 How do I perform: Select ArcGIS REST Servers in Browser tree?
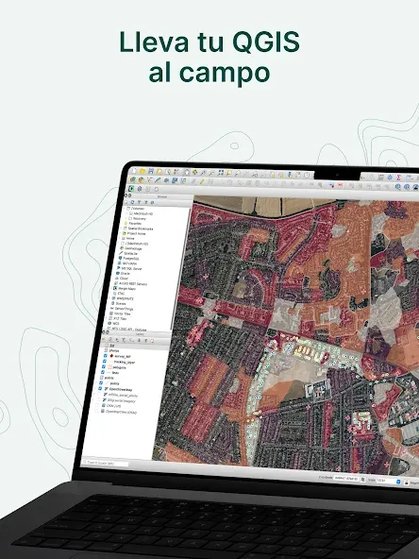coord(133,284)
